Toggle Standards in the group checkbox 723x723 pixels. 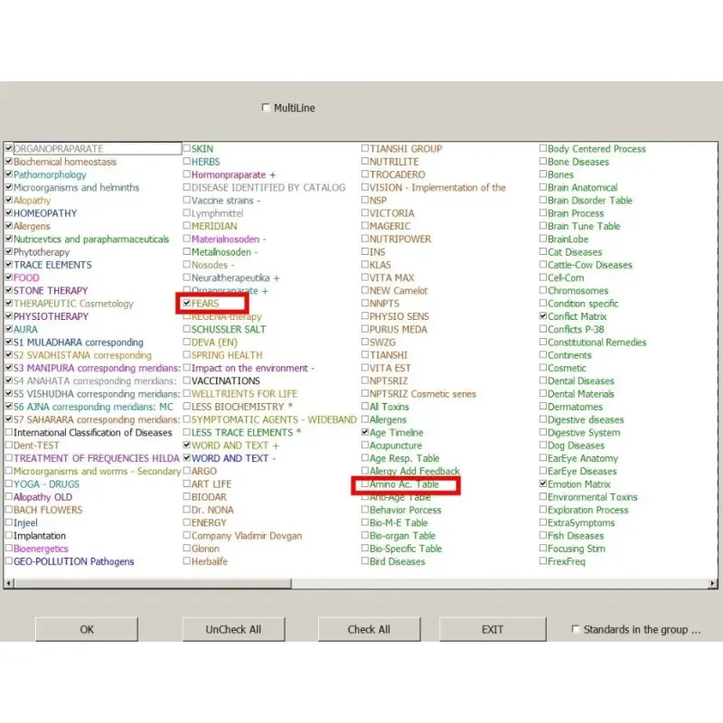(x=577, y=629)
